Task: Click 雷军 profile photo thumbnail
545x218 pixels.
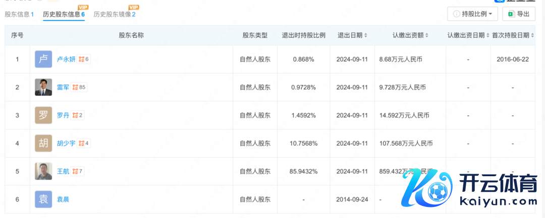Action: [x=43, y=88]
